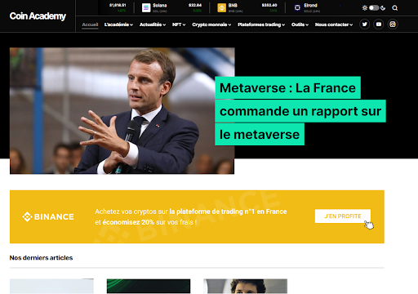Viewport: 418px width, 294px height.
Task: Expand the Nous contacter dropdown menu
Action: [334, 24]
